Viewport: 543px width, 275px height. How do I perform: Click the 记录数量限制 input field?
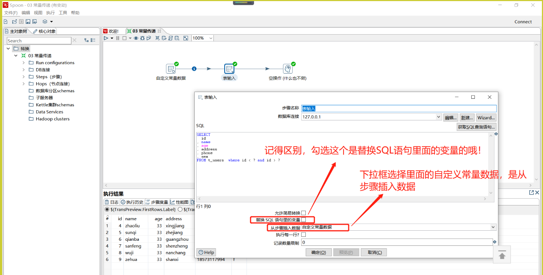(397, 243)
